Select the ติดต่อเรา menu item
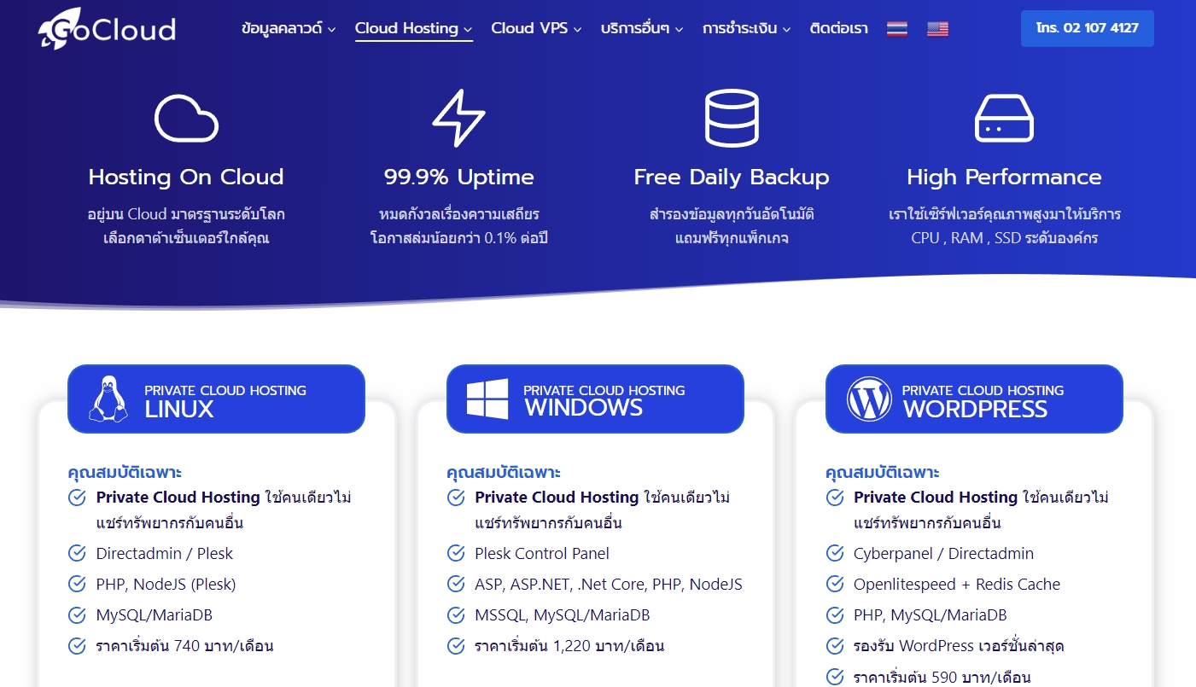This screenshot has width=1196, height=687. coord(838,28)
